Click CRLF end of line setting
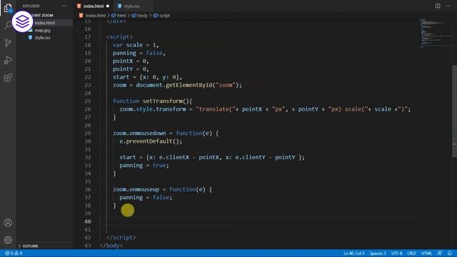 411,253
